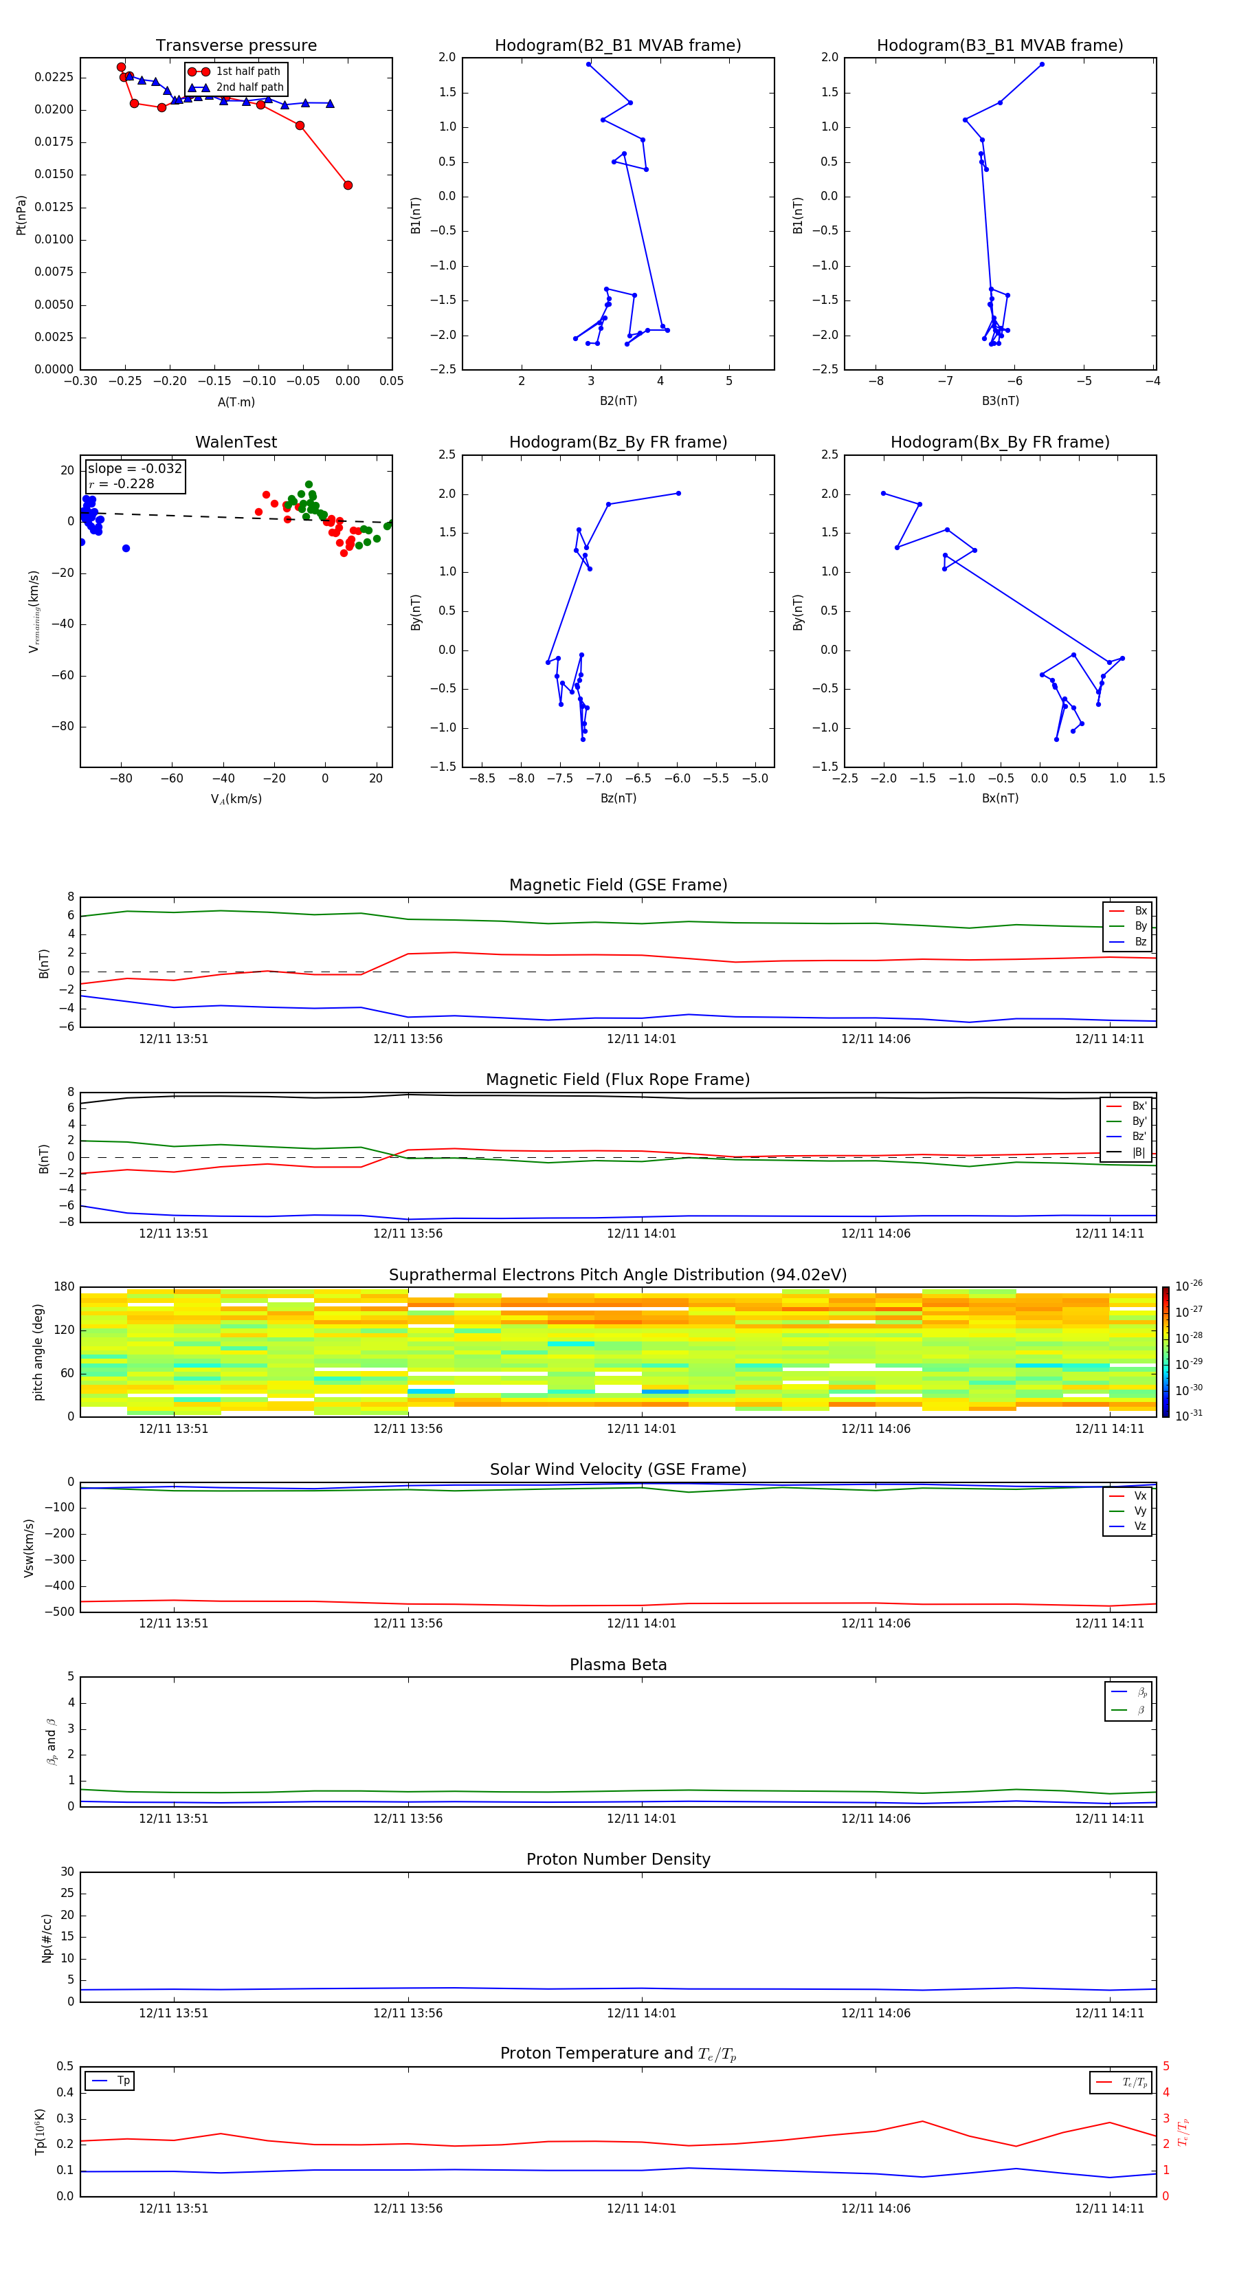This screenshot has width=1237, height=2269.
Task: Select the Vy legend entry in velocity plot
Action: pos(1128,1511)
